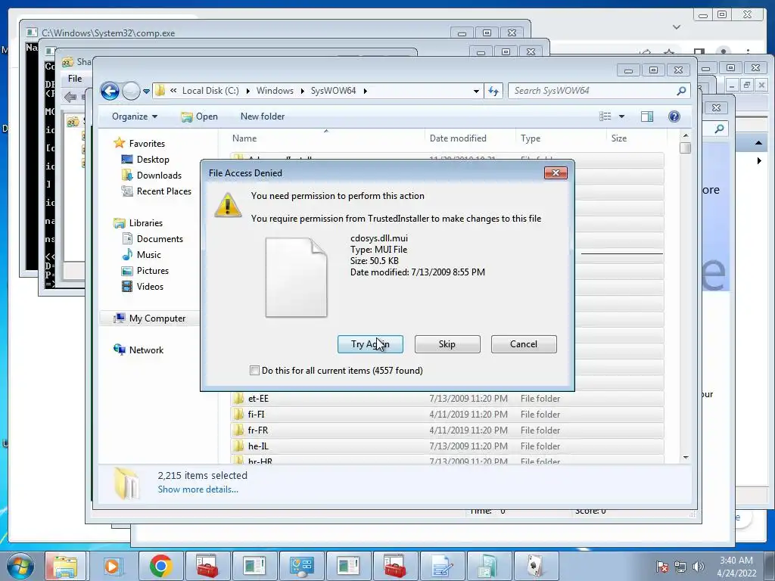Image resolution: width=775 pixels, height=581 pixels.
Task: Close the File Access Denied dialog
Action: click(556, 173)
